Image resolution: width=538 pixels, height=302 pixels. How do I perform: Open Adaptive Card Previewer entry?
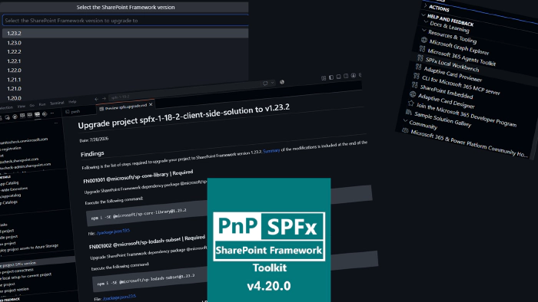[x=453, y=74]
